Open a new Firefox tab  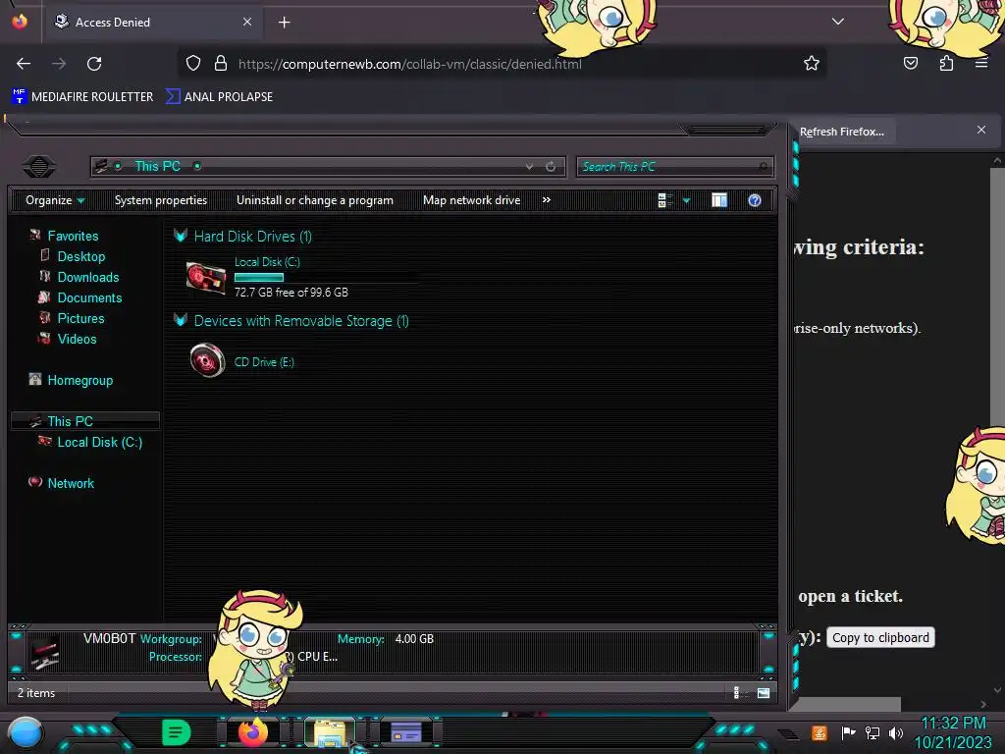pos(284,23)
